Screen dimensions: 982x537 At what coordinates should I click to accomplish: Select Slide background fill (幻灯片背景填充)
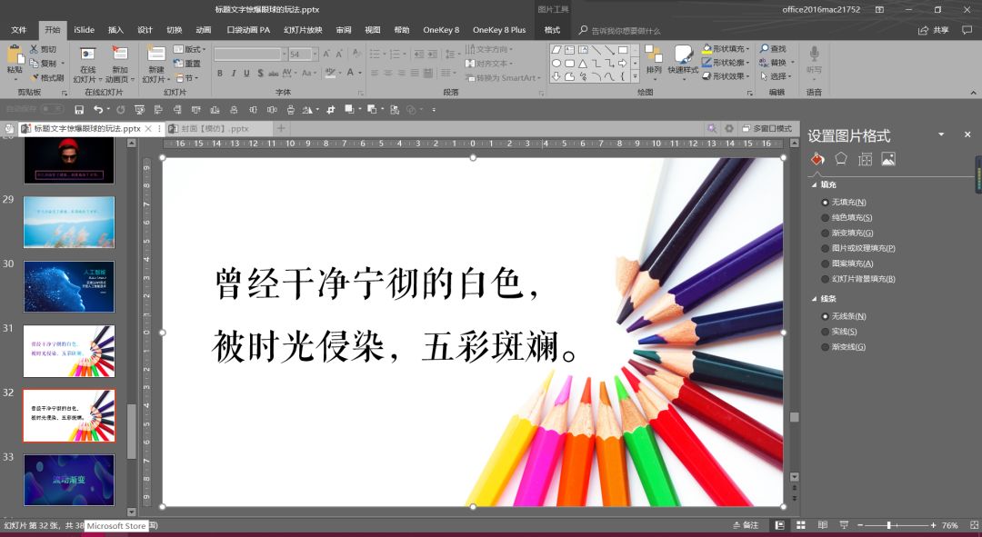coord(825,279)
